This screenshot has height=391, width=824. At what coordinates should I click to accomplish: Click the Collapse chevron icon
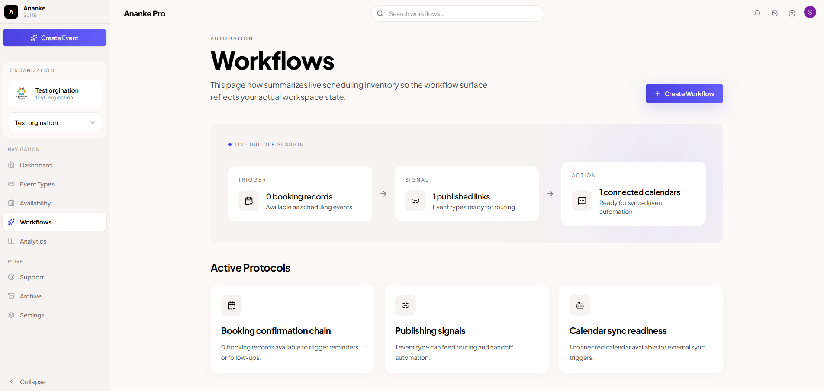pyautogui.click(x=11, y=381)
